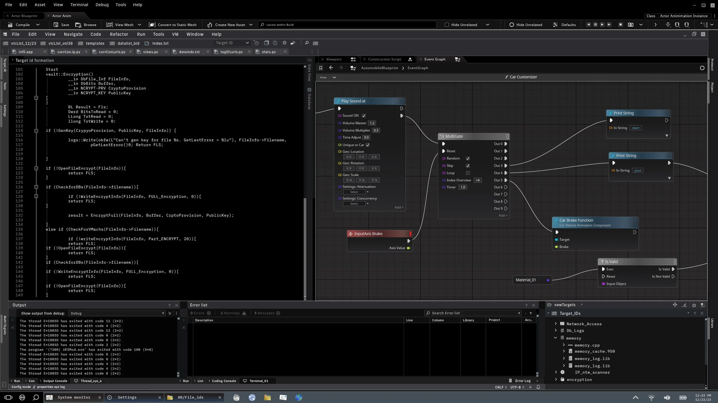Open the Target ID combo box

pyautogui.click(x=232, y=43)
